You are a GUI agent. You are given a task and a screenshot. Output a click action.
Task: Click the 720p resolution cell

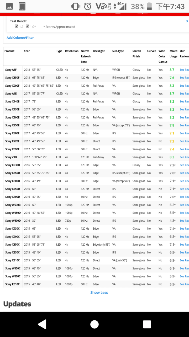pyautogui.click(x=68, y=221)
